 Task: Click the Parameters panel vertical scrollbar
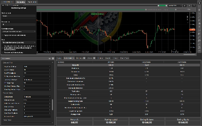[53, 105]
